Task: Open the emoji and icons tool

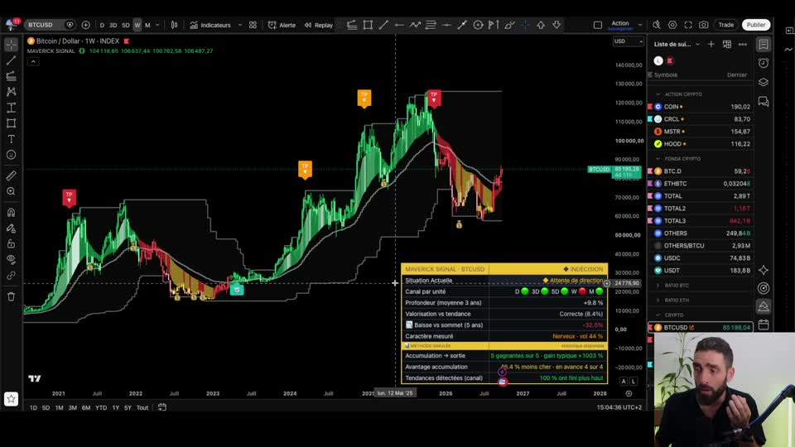Action: (x=11, y=155)
